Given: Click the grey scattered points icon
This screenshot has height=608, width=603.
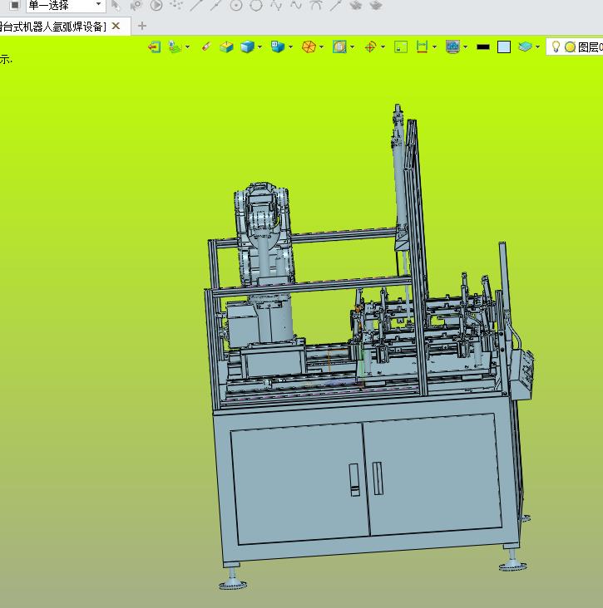Looking at the screenshot, I should point(176,5).
